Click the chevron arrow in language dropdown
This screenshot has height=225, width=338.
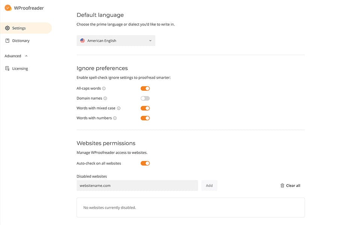150,41
